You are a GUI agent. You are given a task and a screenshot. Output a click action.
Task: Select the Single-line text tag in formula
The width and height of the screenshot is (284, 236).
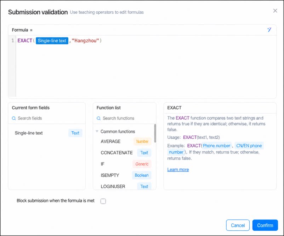(52, 41)
